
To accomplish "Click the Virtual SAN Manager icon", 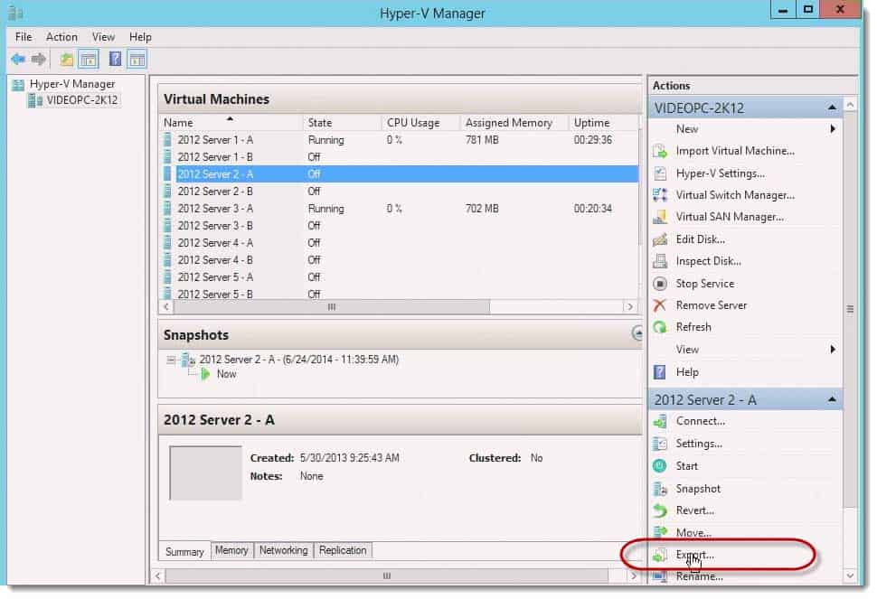I will (x=660, y=217).
